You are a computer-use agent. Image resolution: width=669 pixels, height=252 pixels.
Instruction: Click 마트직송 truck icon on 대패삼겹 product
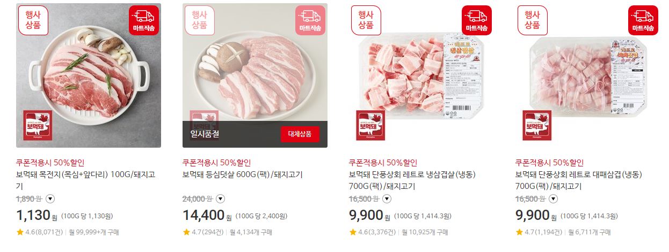643,20
